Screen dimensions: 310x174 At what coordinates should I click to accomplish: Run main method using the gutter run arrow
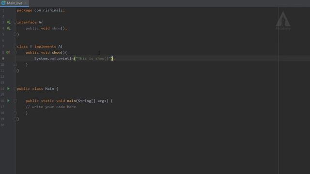(x=8, y=101)
